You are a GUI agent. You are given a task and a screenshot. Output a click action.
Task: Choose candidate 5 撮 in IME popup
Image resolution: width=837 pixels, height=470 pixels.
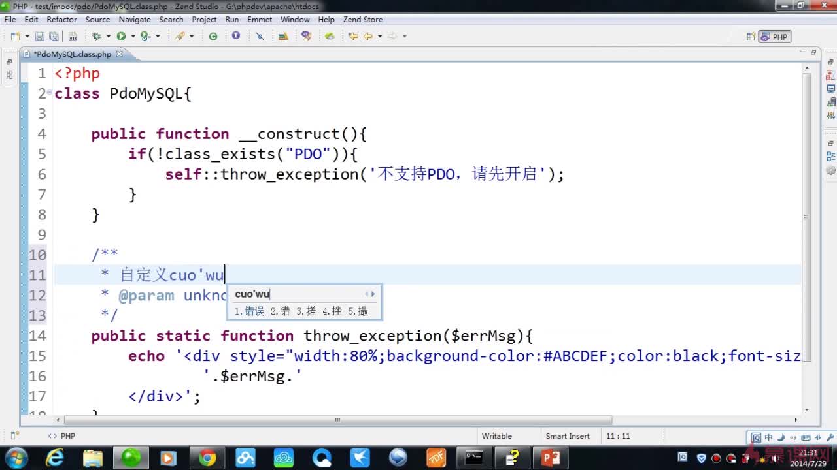click(358, 311)
